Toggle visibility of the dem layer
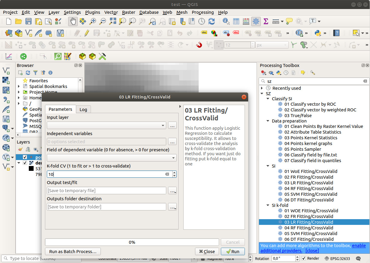 pyautogui.click(x=25, y=163)
